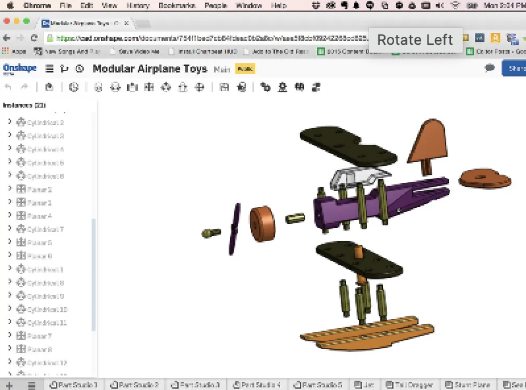Expand the Cylindrical 10 mate entry
Image resolution: width=526 pixels, height=390 pixels.
click(x=9, y=310)
